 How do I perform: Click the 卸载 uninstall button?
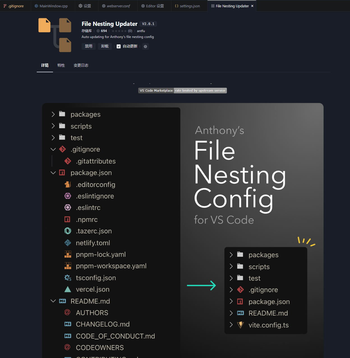105,46
